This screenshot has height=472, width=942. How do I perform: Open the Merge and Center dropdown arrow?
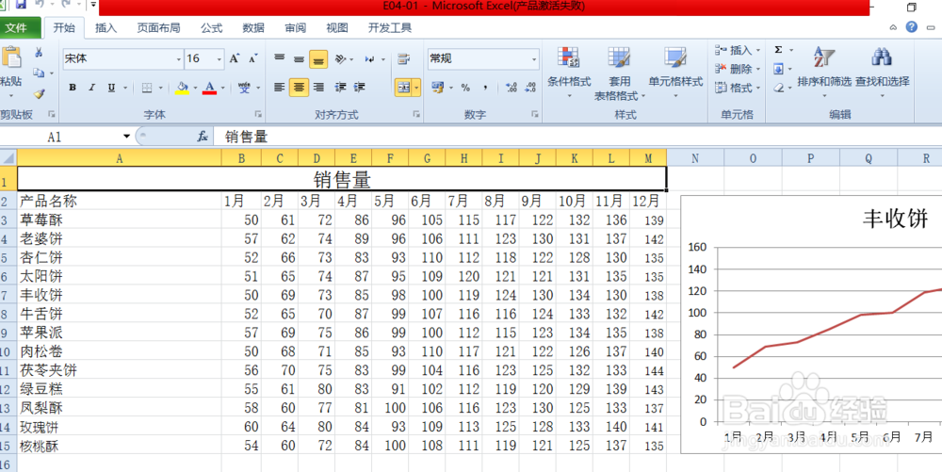(416, 88)
